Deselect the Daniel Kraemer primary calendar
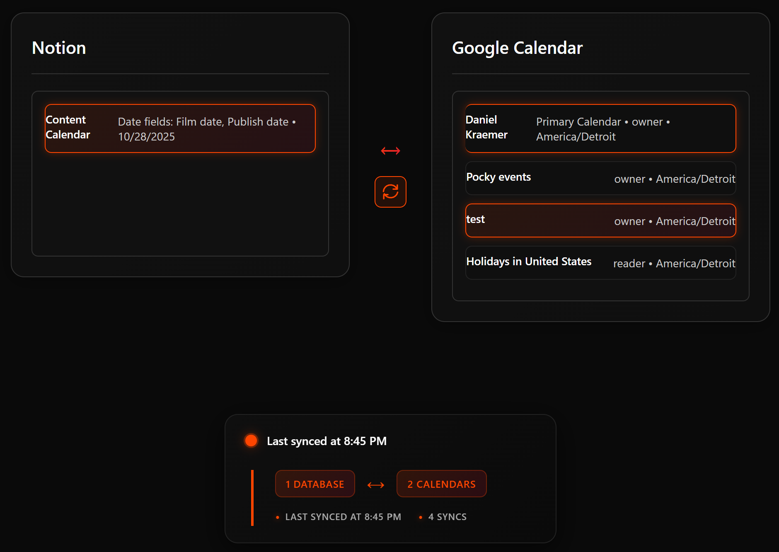779x552 pixels. [x=600, y=128]
